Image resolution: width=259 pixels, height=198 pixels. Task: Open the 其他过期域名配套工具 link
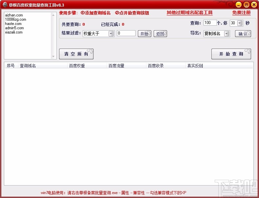coord(190,13)
